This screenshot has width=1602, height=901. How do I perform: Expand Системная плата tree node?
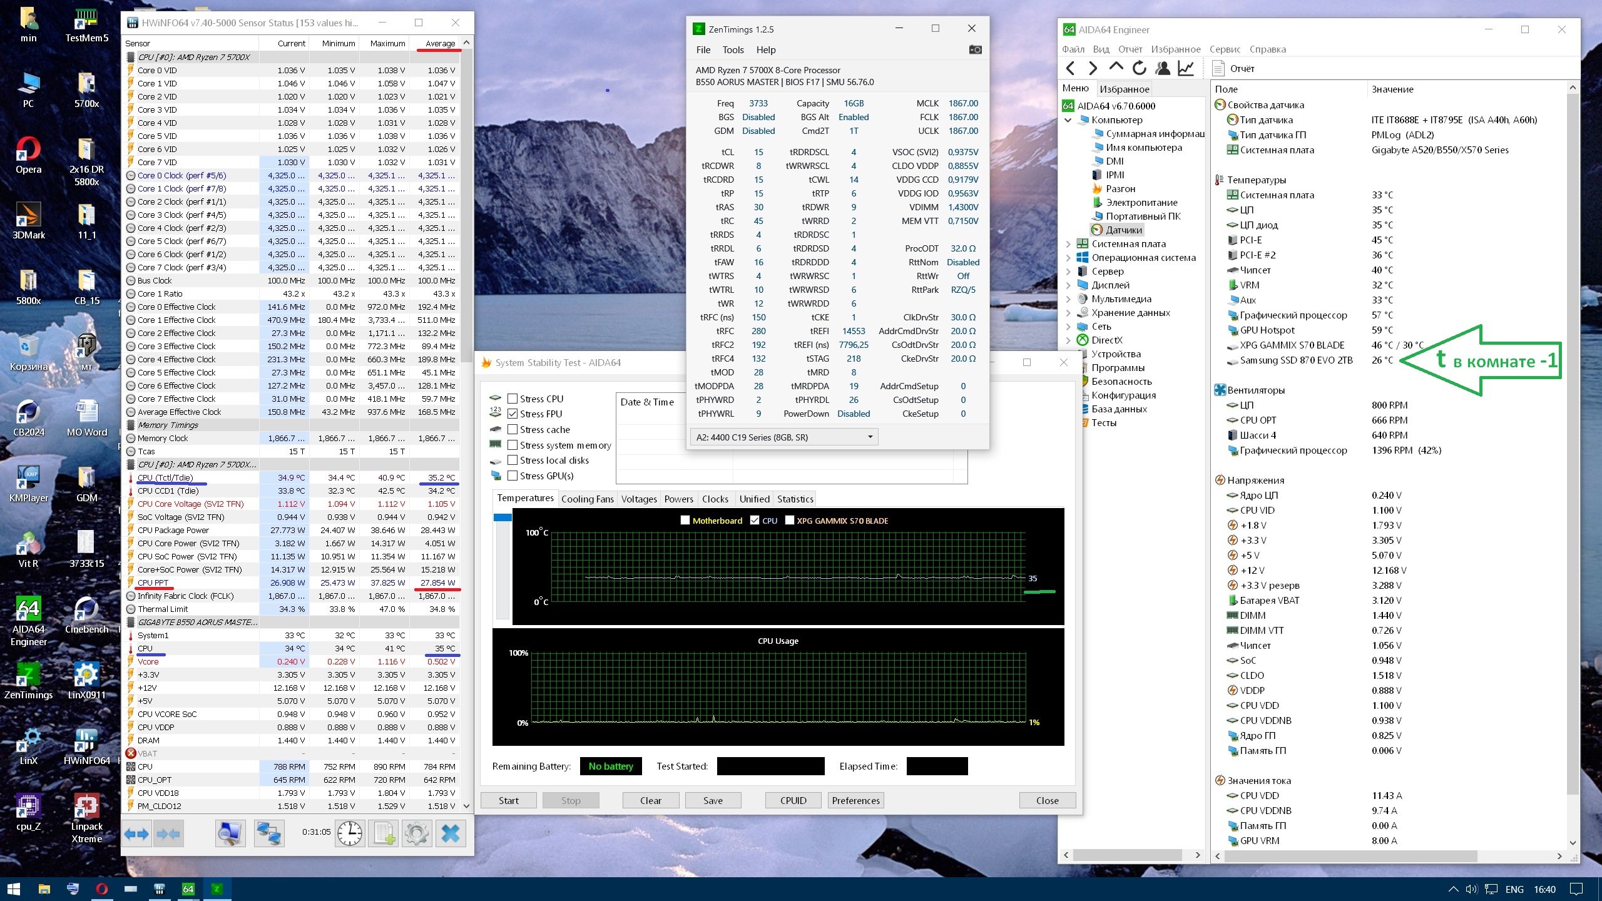click(x=1068, y=244)
